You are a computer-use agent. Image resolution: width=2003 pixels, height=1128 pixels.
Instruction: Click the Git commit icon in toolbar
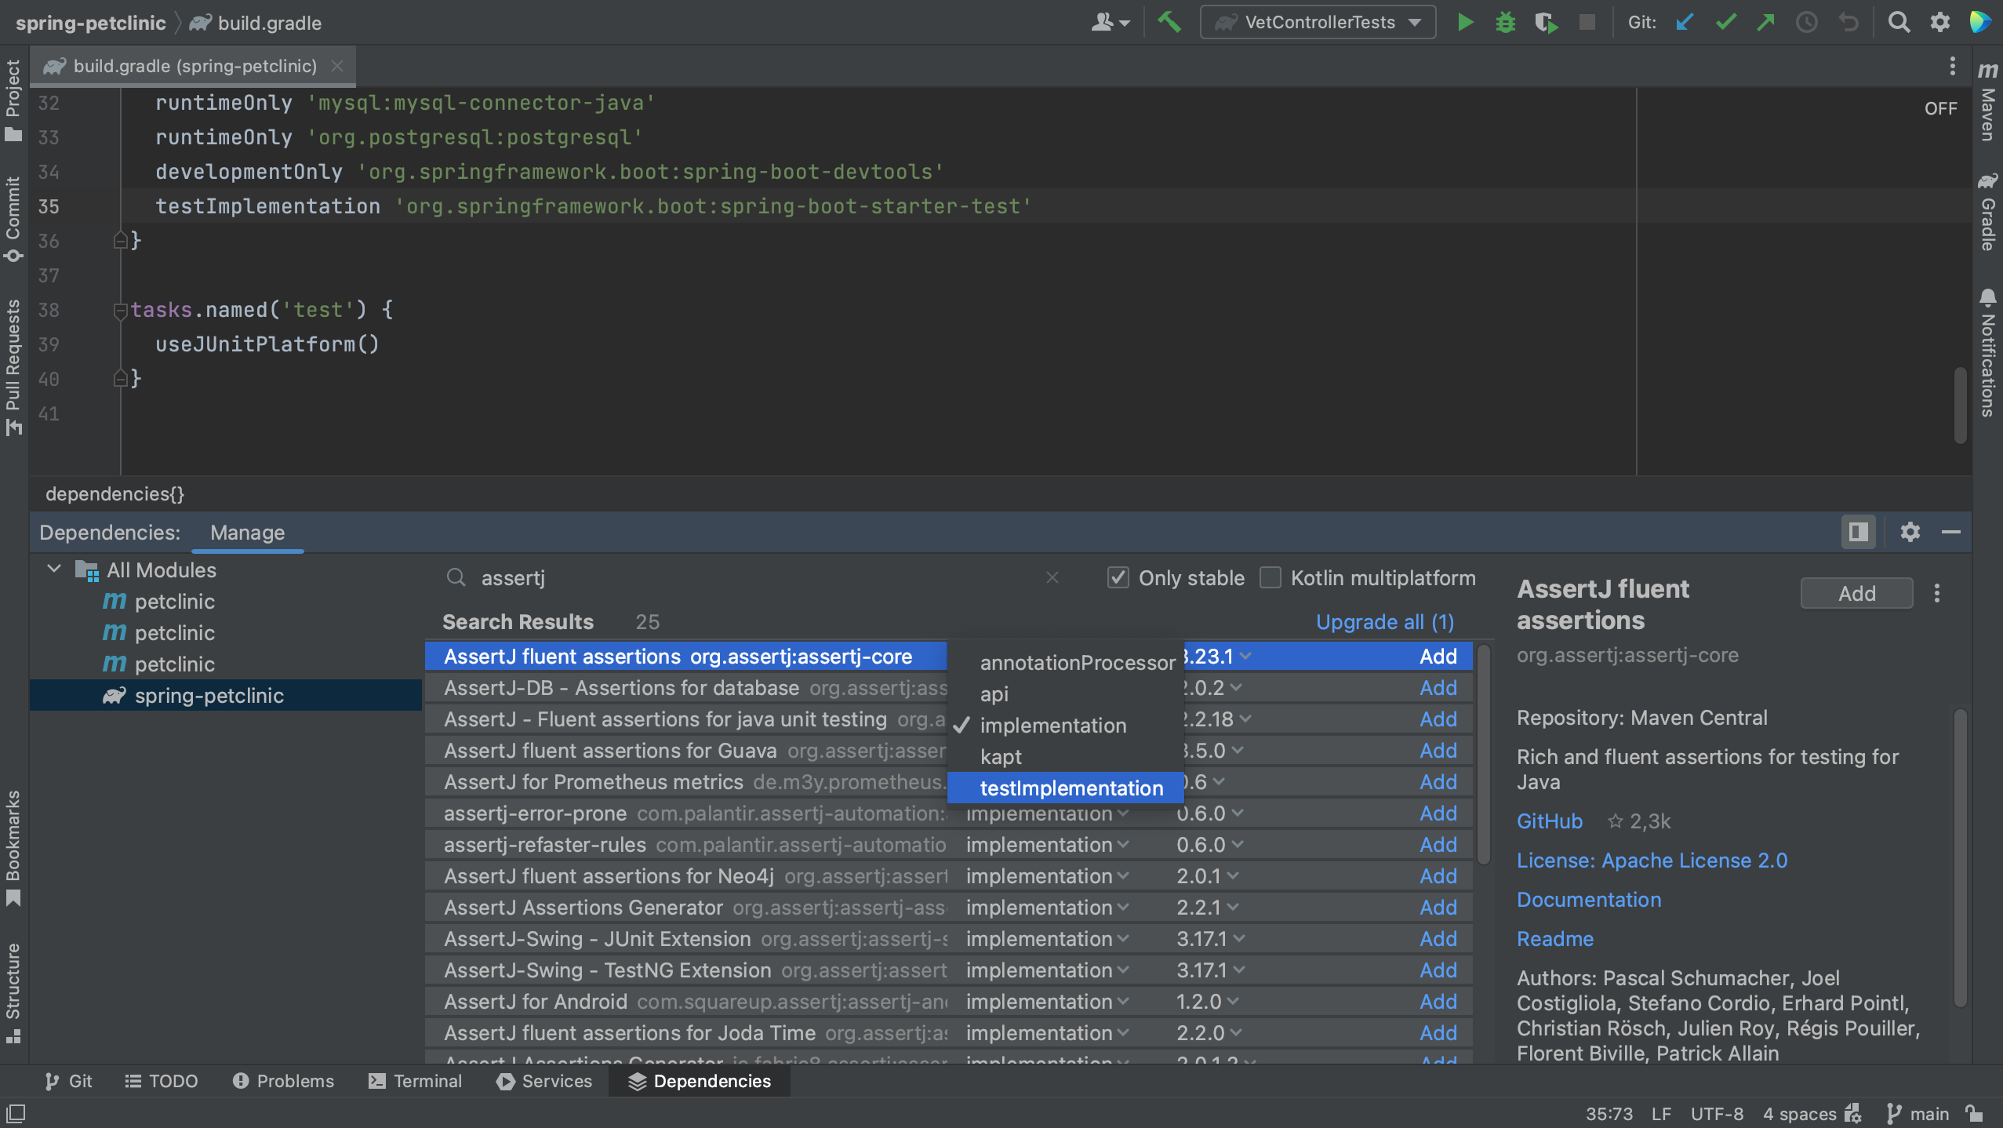click(1729, 24)
